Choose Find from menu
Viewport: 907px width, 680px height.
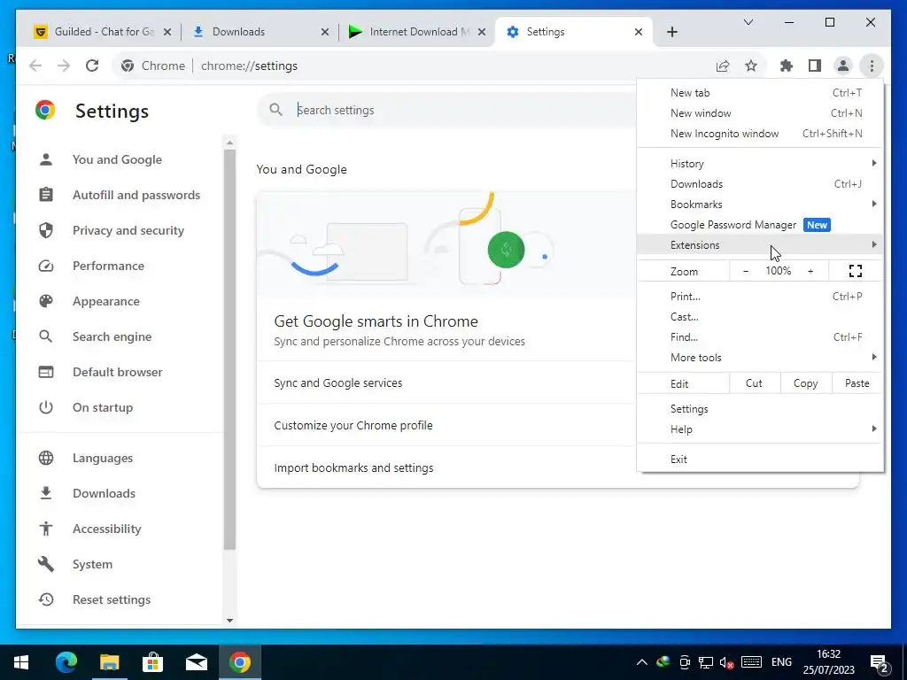pos(760,337)
